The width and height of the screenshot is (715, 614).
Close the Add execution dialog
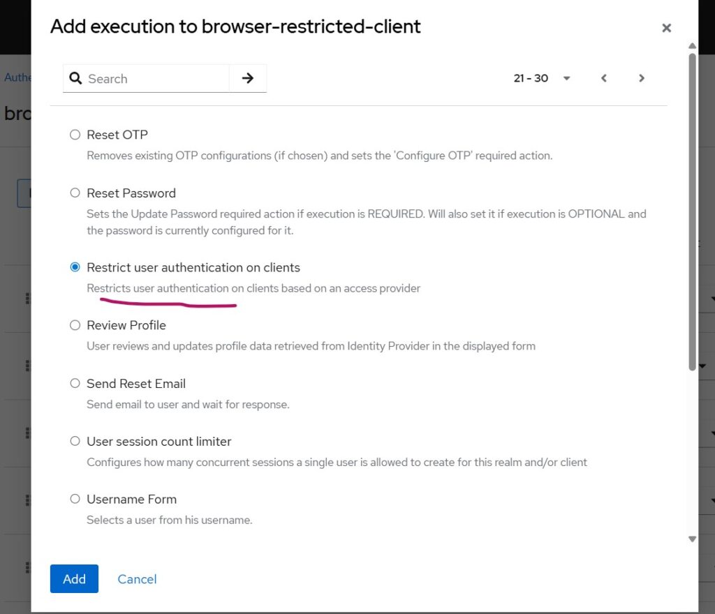666,28
